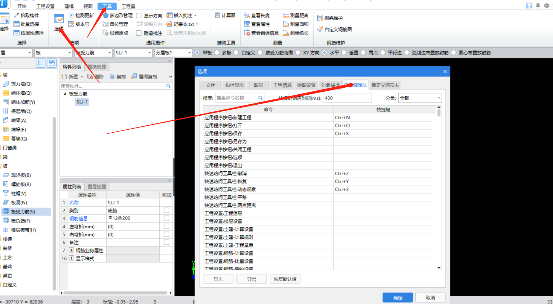Open 构件显示 tab in options dialog
This screenshot has height=304, width=553.
point(234,85)
